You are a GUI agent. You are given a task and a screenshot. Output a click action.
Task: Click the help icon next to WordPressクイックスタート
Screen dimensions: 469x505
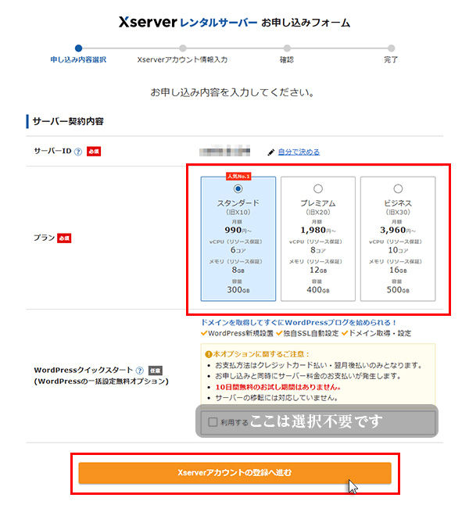pyautogui.click(x=139, y=371)
